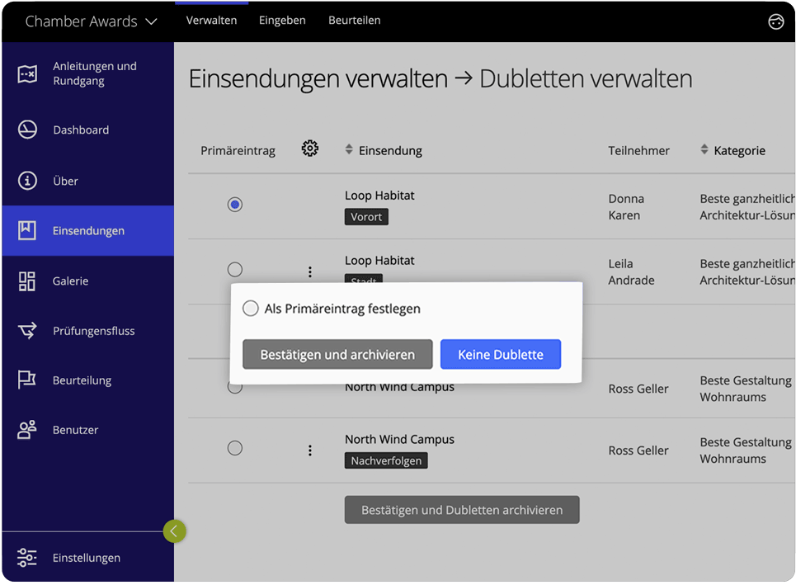The height and width of the screenshot is (585, 796).
Task: Open the column settings gear icon
Action: pyautogui.click(x=309, y=149)
